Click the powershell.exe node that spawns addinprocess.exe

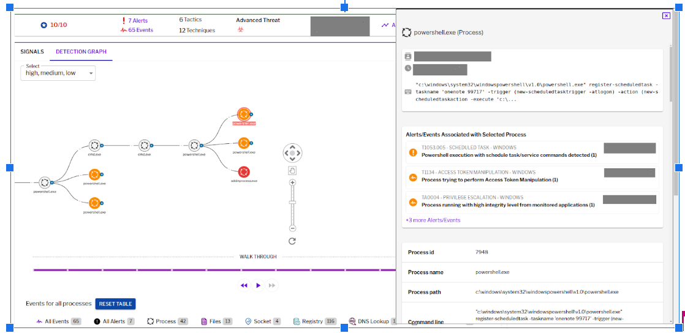194,145
